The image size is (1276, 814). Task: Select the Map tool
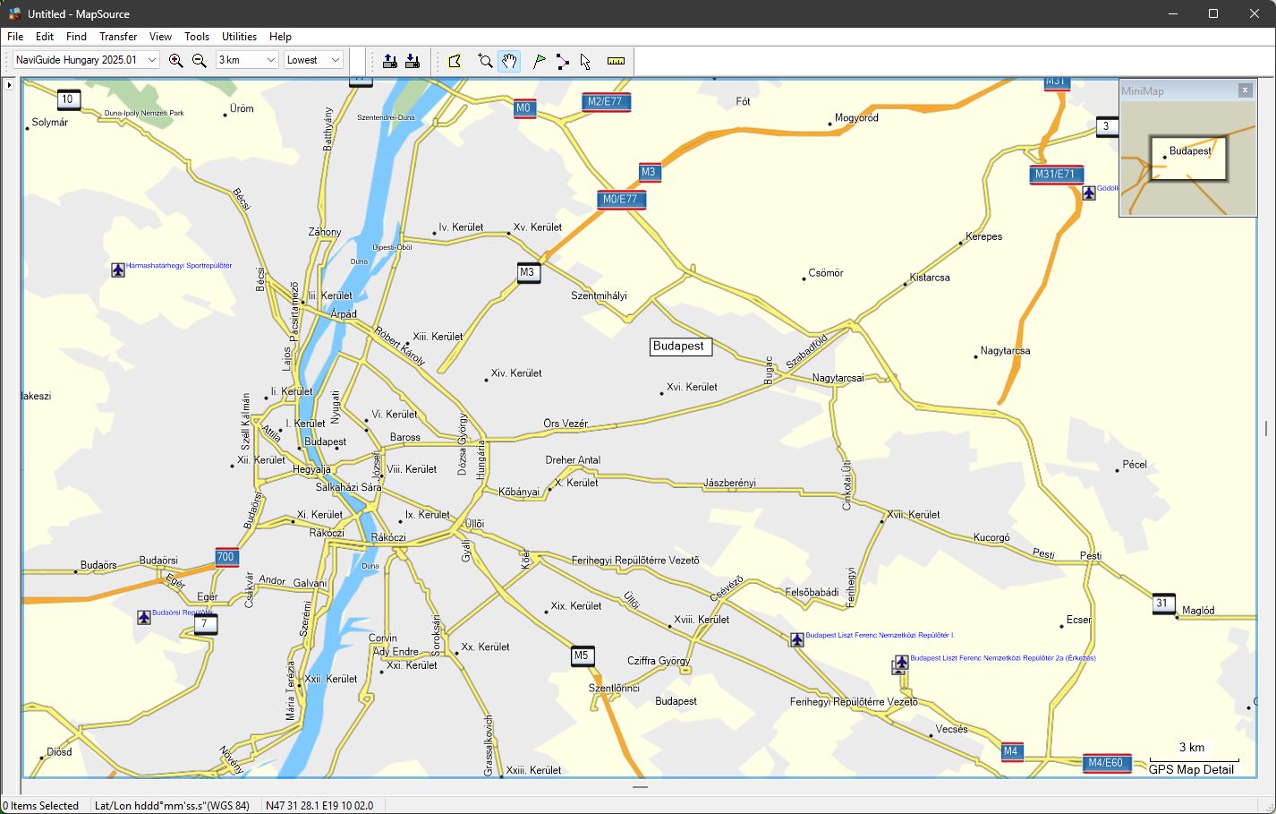point(455,61)
